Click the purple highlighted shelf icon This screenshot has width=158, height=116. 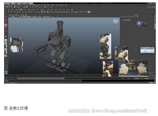pos(42,12)
